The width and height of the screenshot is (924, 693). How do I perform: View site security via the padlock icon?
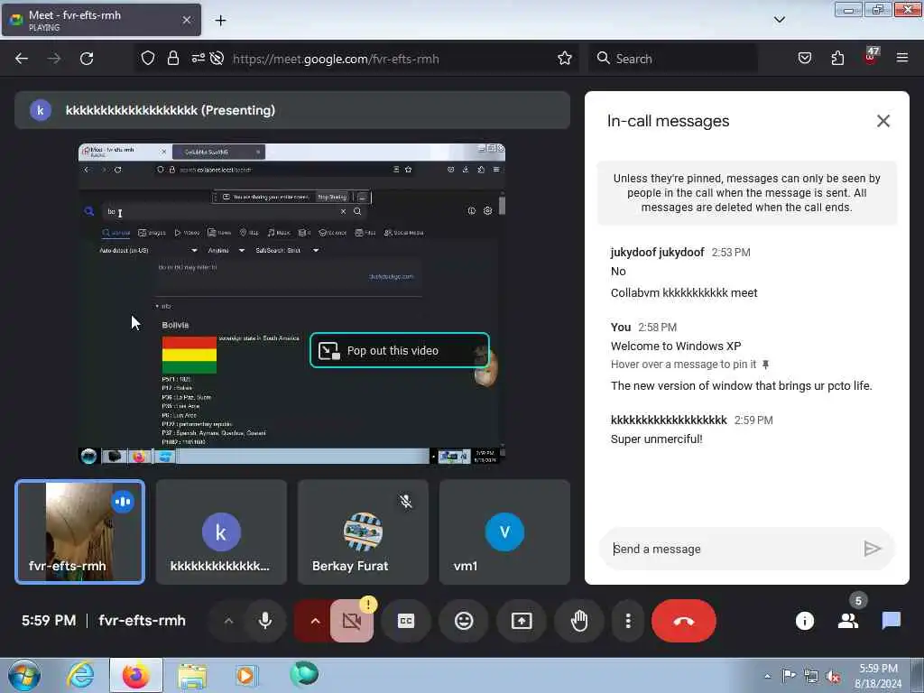pos(172,59)
